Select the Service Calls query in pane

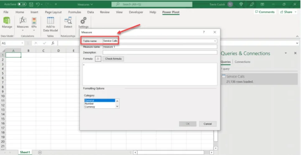[259, 79]
